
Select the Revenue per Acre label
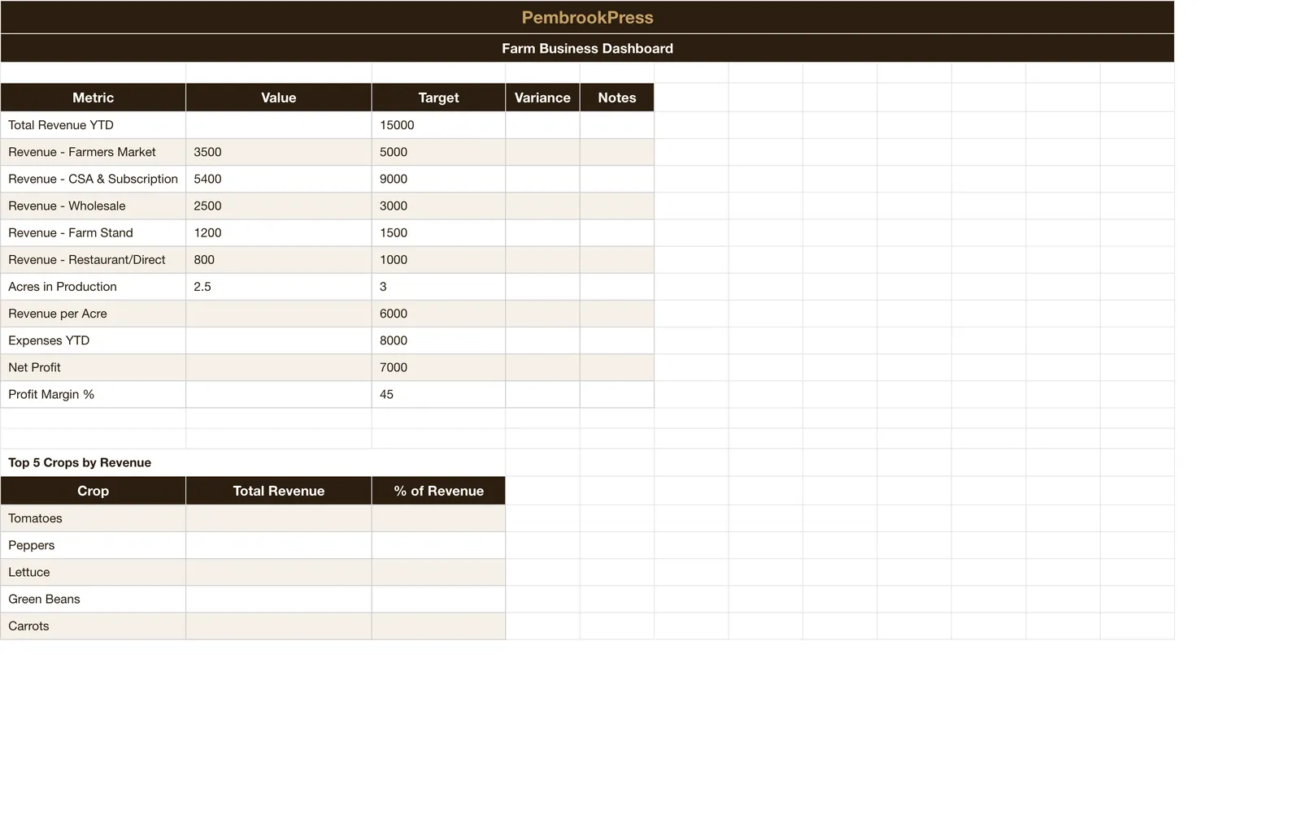93,313
